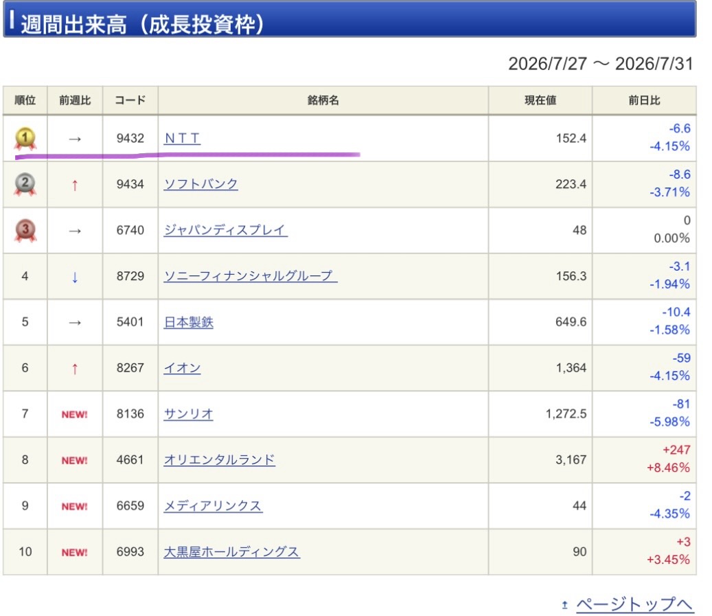Click the right arrow in 日本製鉄 row
Viewport: 712px width, 616px height.
click(75, 323)
